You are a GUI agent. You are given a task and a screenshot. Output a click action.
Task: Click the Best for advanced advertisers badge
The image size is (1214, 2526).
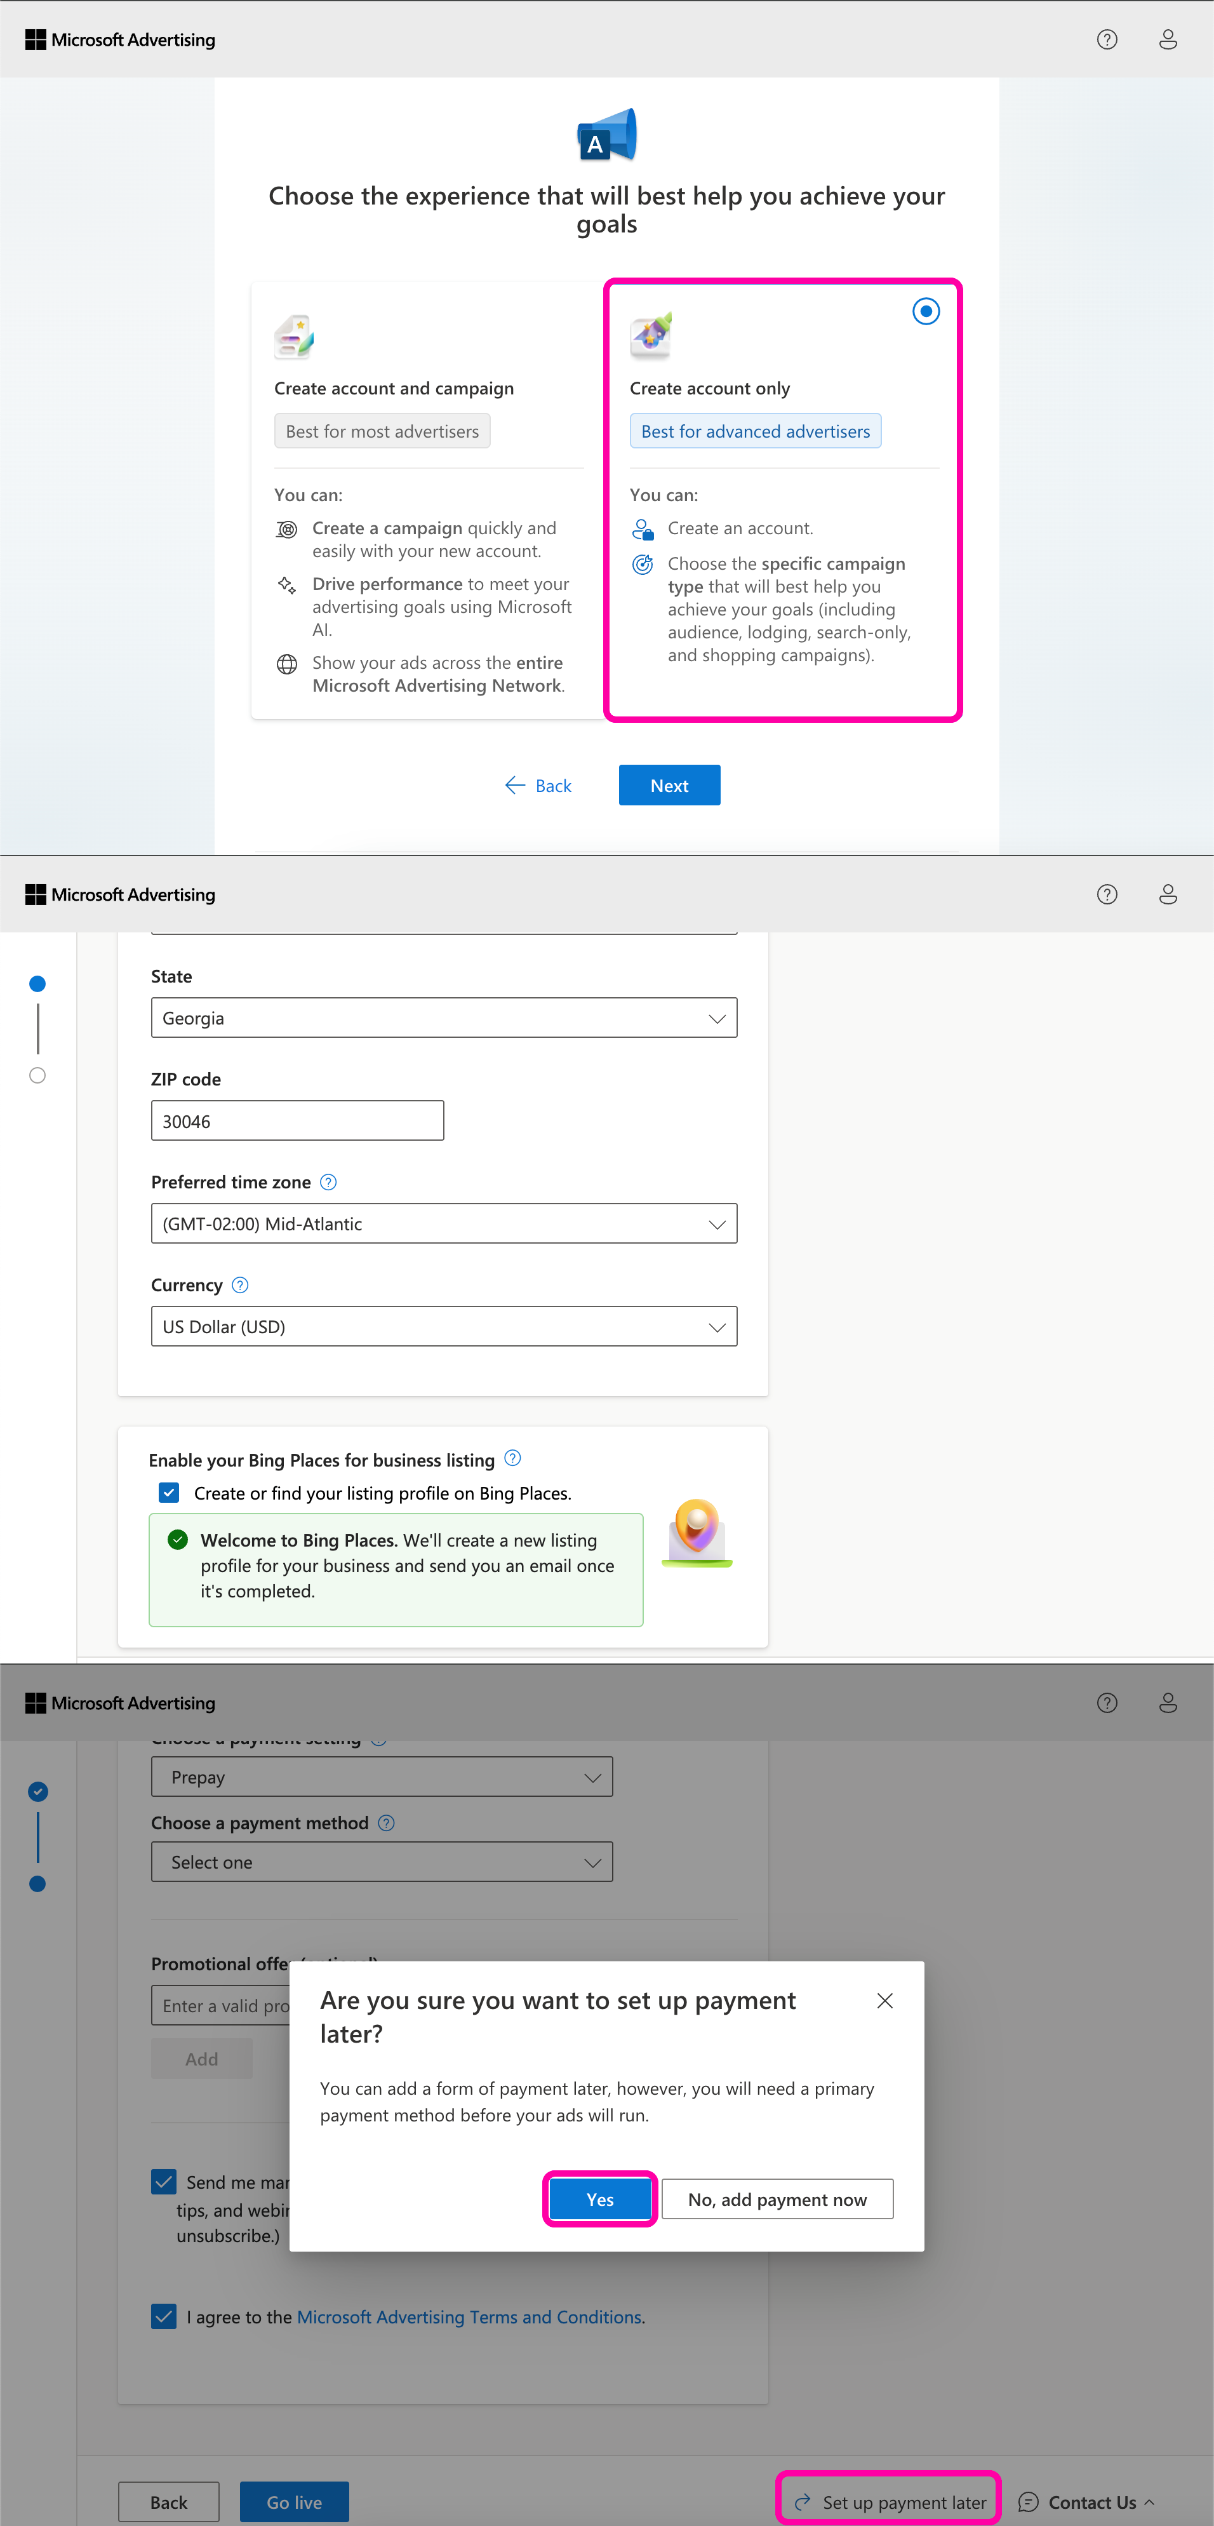(x=755, y=431)
